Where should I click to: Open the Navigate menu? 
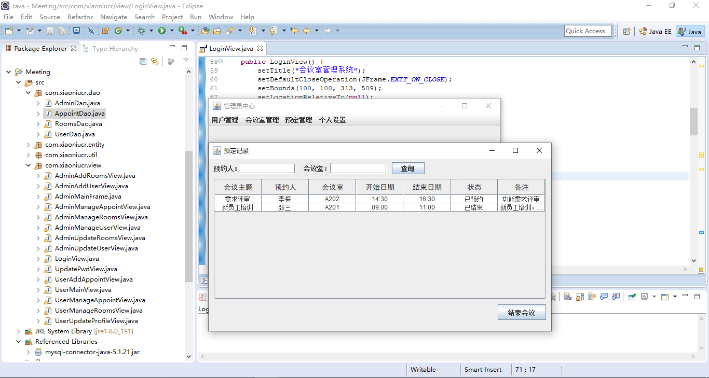pos(114,17)
